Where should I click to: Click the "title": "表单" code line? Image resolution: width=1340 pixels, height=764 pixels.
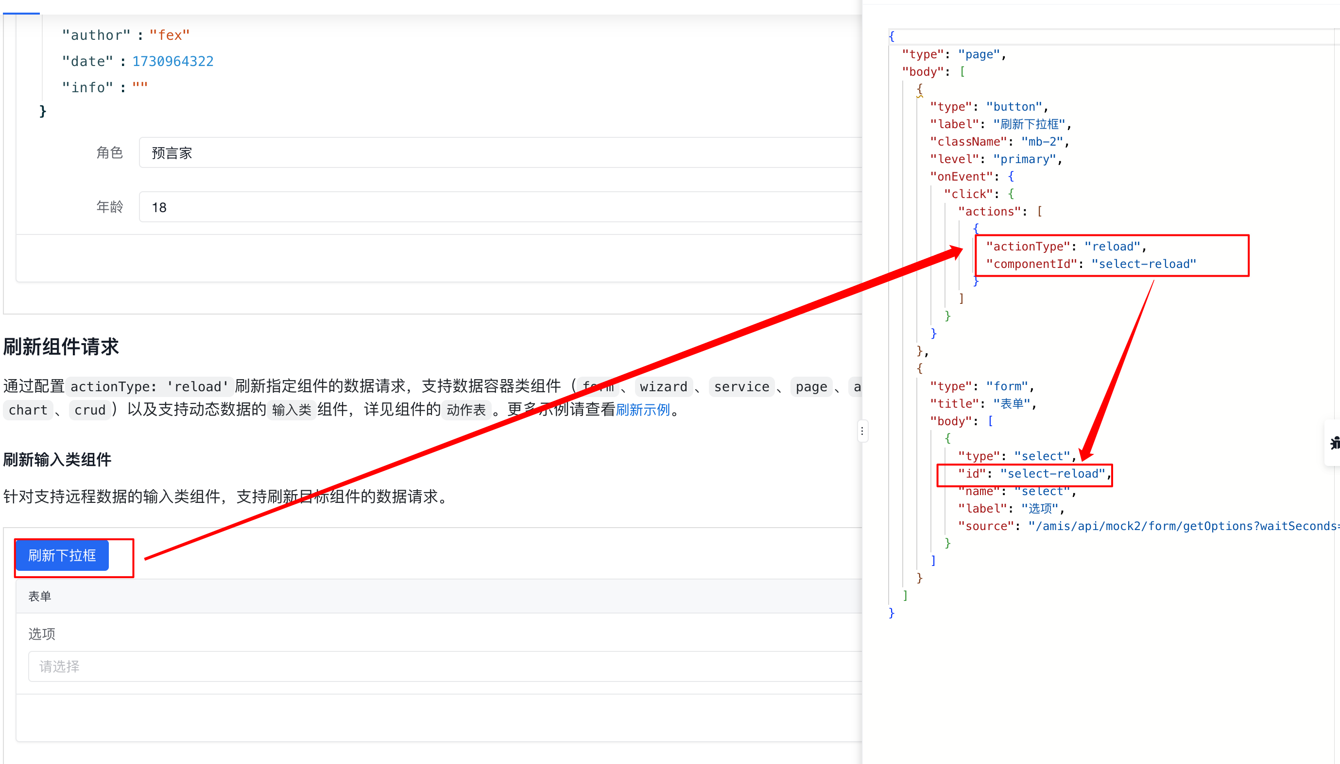click(x=983, y=403)
